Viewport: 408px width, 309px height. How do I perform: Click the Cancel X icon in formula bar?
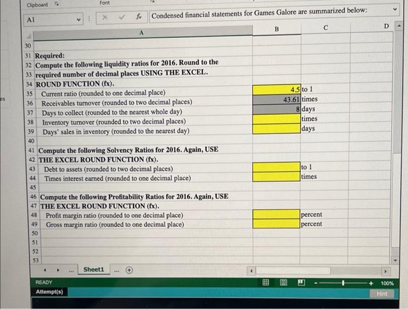pyautogui.click(x=105, y=17)
